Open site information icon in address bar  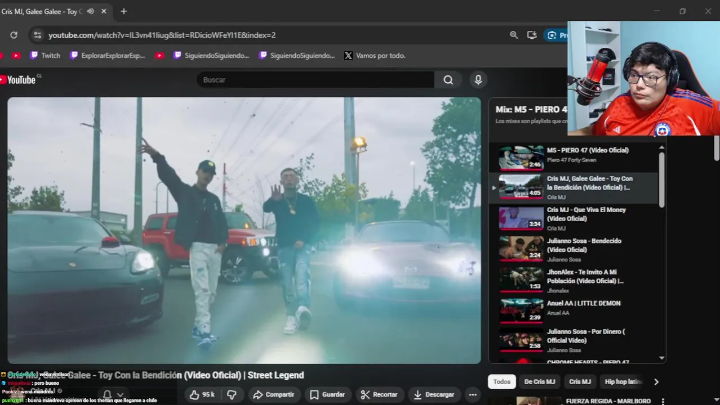click(x=37, y=35)
